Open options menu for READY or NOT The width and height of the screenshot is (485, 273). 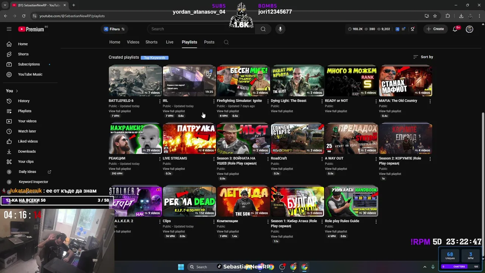click(376, 101)
